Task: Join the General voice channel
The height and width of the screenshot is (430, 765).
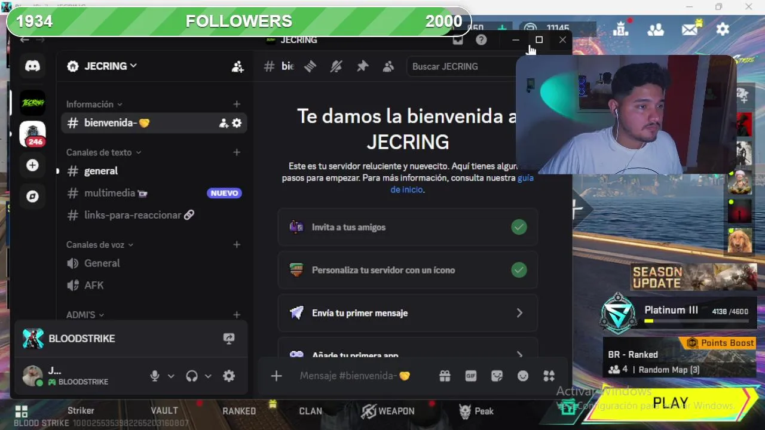Action: tap(154, 263)
